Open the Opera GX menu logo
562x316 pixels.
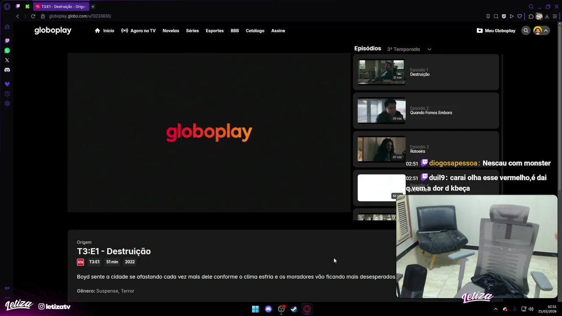point(7,7)
